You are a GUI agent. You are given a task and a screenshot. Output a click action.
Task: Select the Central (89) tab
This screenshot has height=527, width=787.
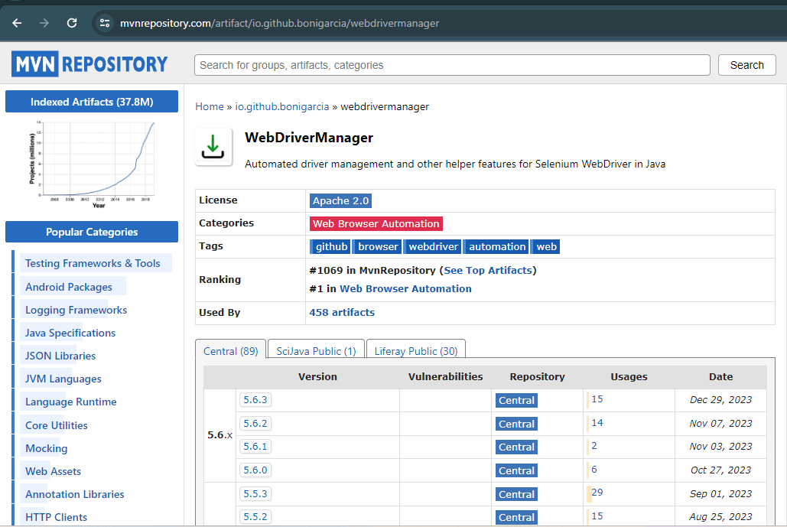tap(230, 351)
